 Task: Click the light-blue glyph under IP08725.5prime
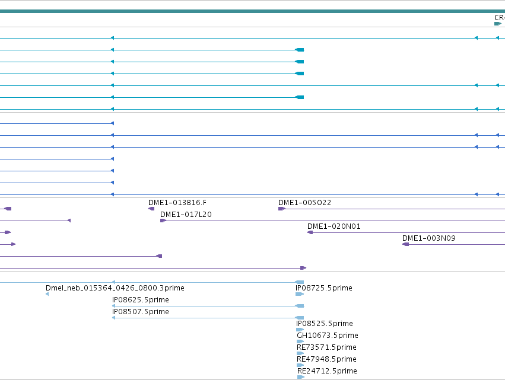click(x=300, y=294)
